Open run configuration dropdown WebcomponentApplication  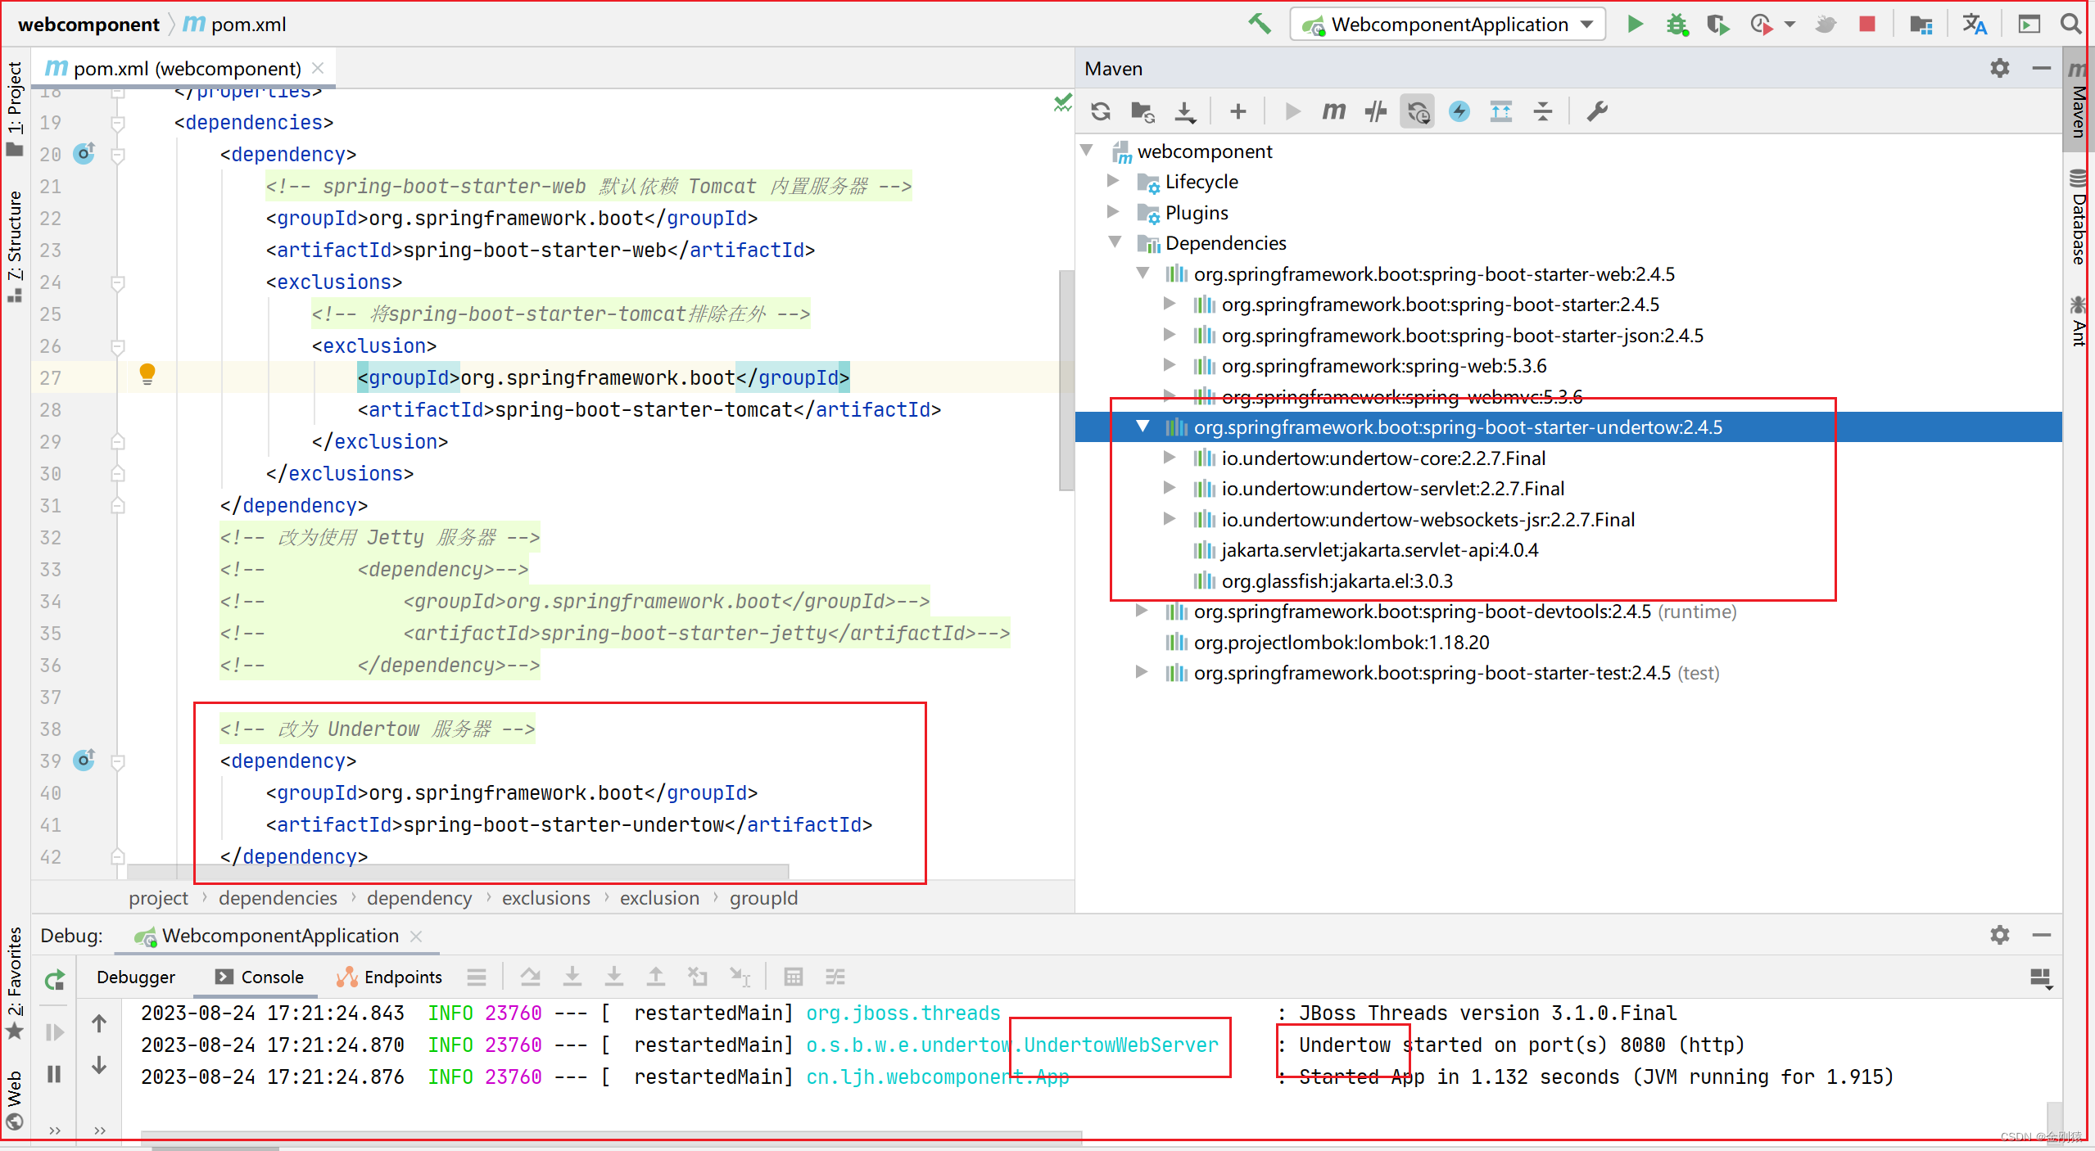point(1447,25)
